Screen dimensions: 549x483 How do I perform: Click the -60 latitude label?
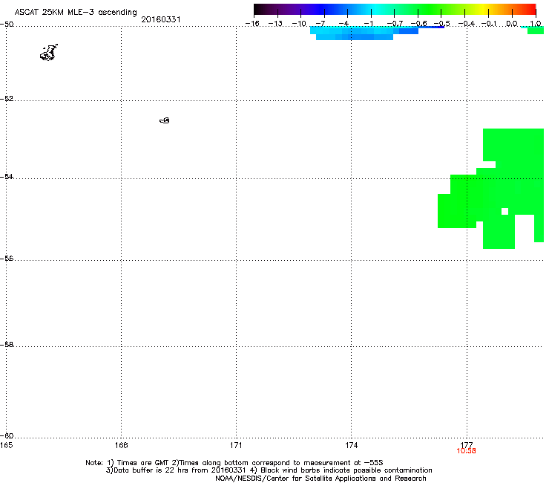pyautogui.click(x=7, y=435)
